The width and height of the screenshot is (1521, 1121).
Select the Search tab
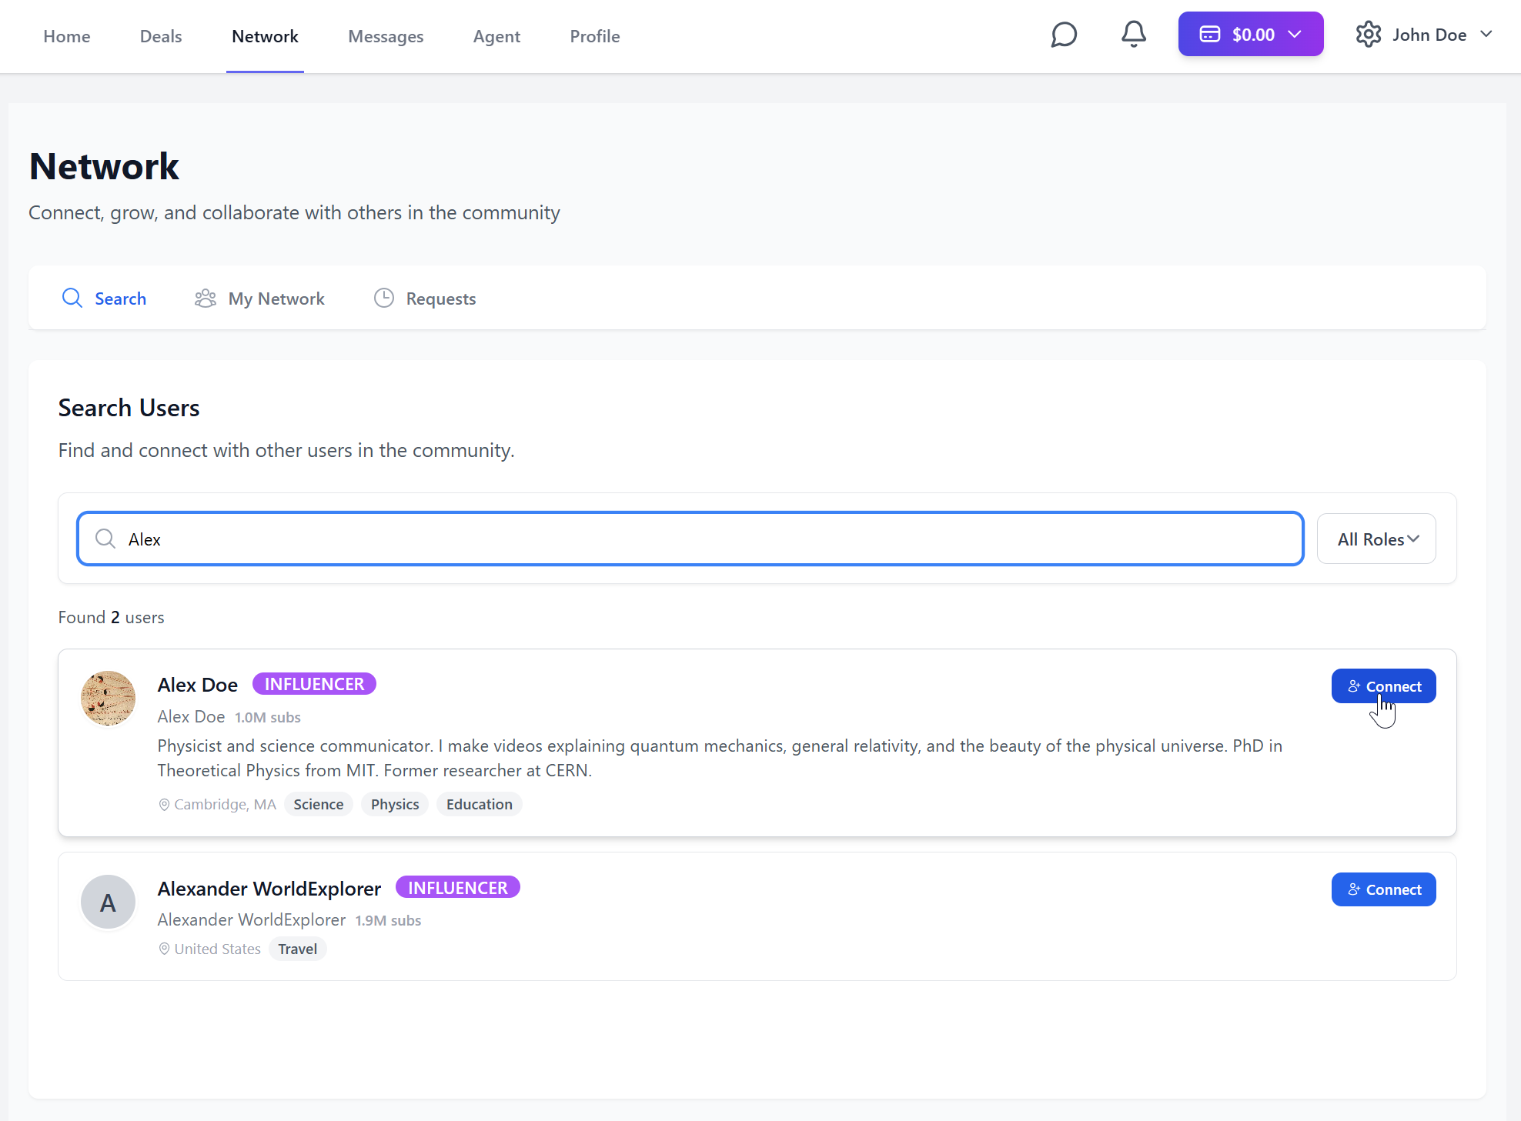point(104,299)
